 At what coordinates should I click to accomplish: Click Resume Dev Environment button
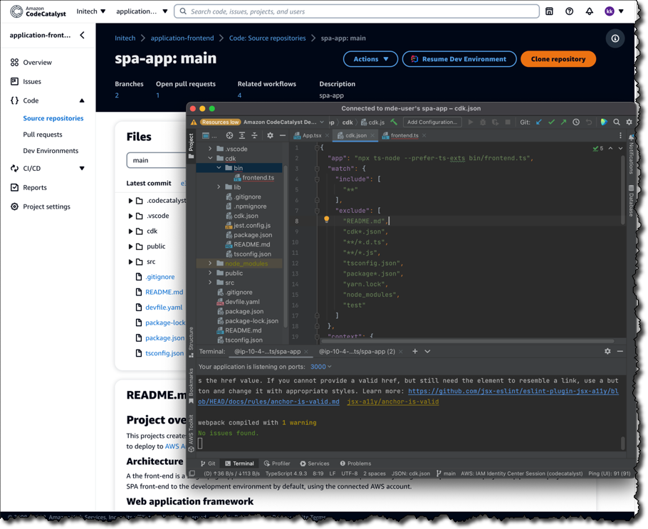coord(459,59)
